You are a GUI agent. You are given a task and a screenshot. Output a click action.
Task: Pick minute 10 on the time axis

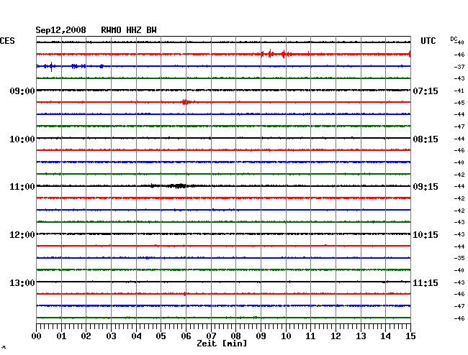point(286,336)
